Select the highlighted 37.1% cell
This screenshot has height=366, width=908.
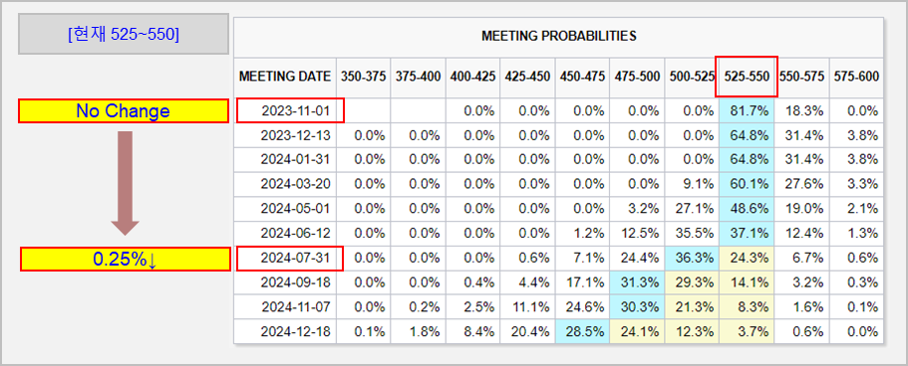point(747,234)
